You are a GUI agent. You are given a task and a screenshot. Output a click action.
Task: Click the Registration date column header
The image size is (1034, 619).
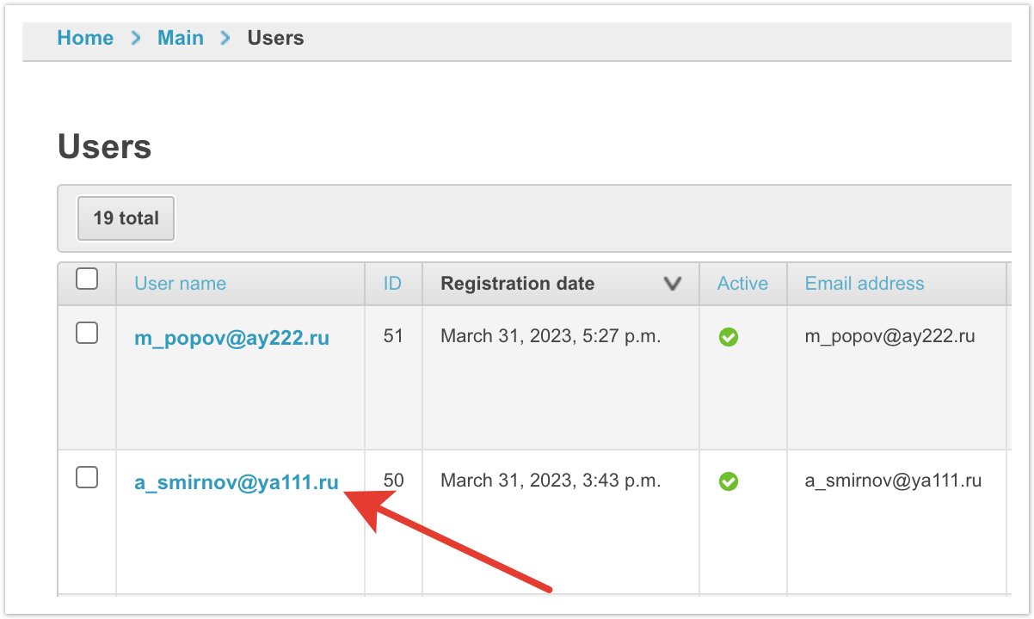[517, 284]
